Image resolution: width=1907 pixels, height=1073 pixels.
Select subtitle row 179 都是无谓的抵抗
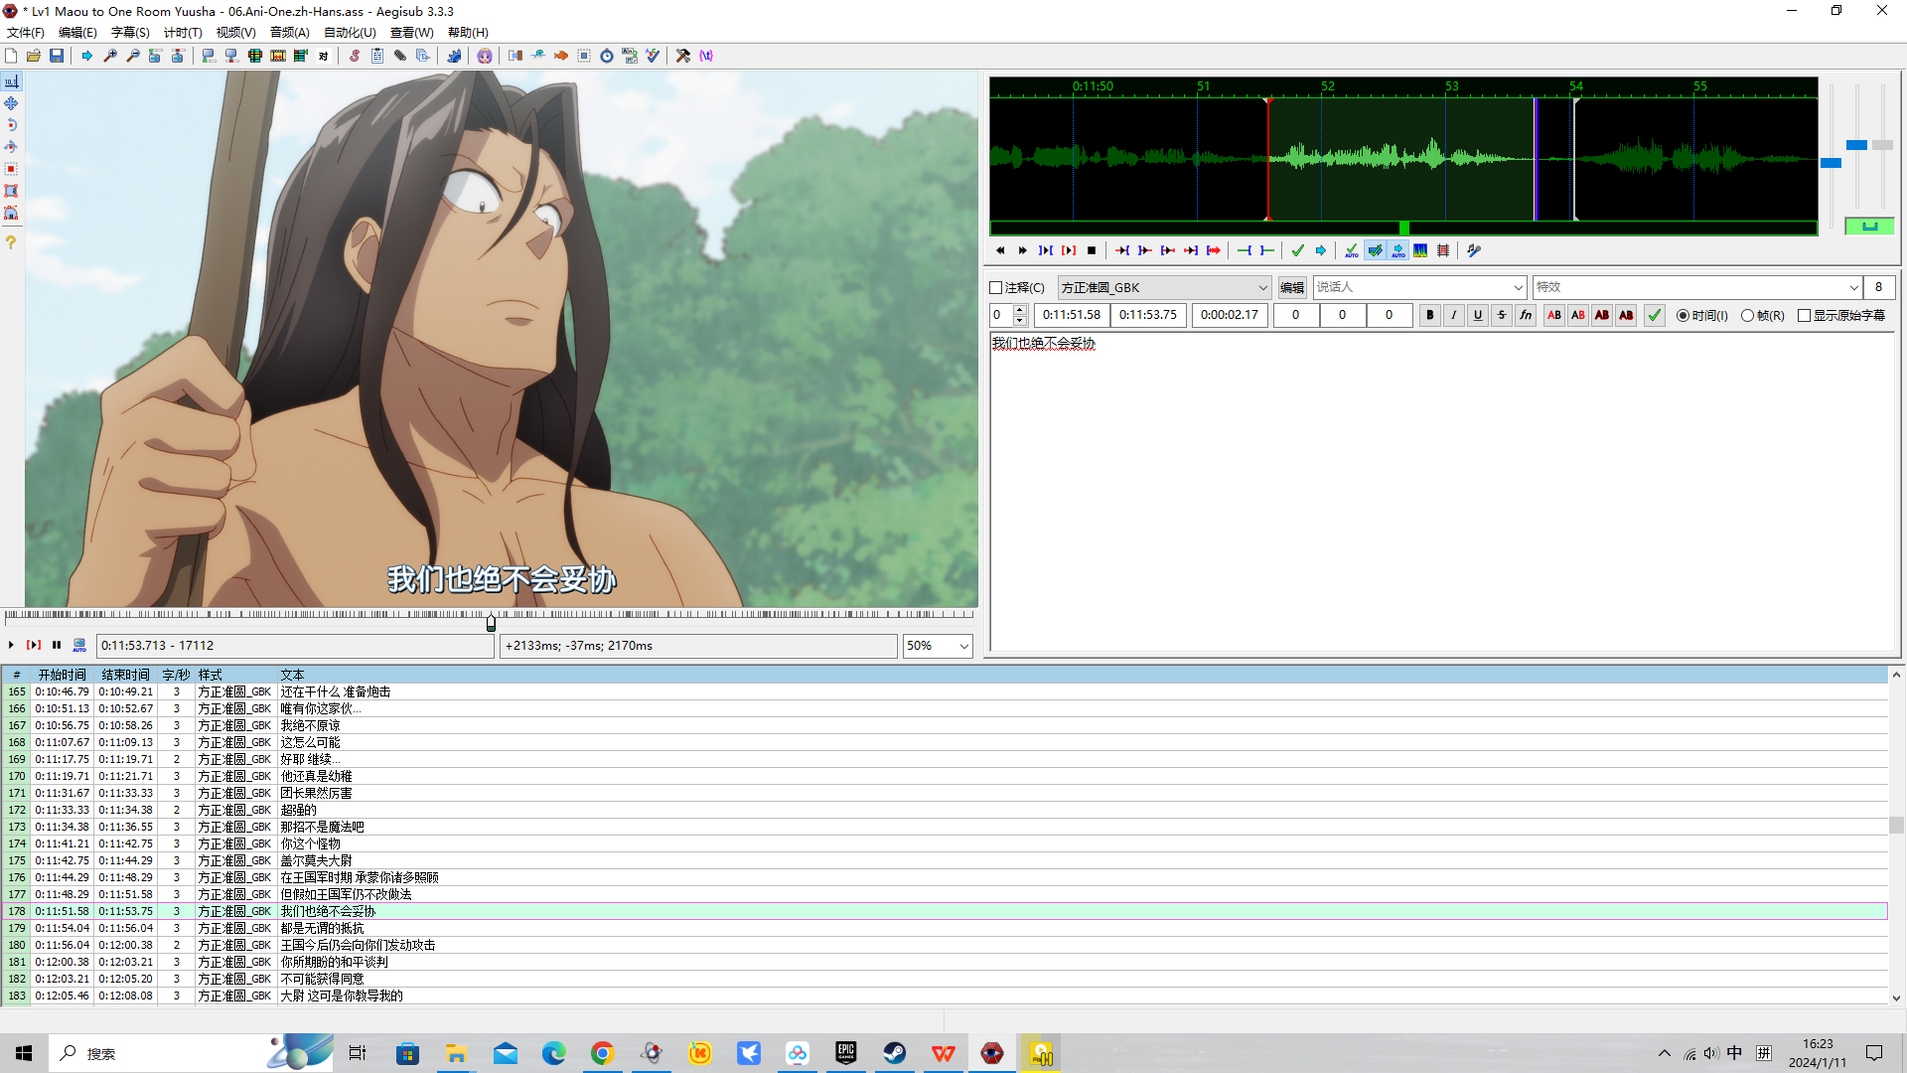tap(944, 929)
